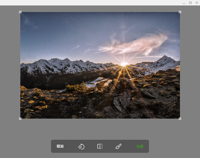This screenshot has height=158, width=200.
Task: Minimize the image editor window
Action: (x=184, y=3)
